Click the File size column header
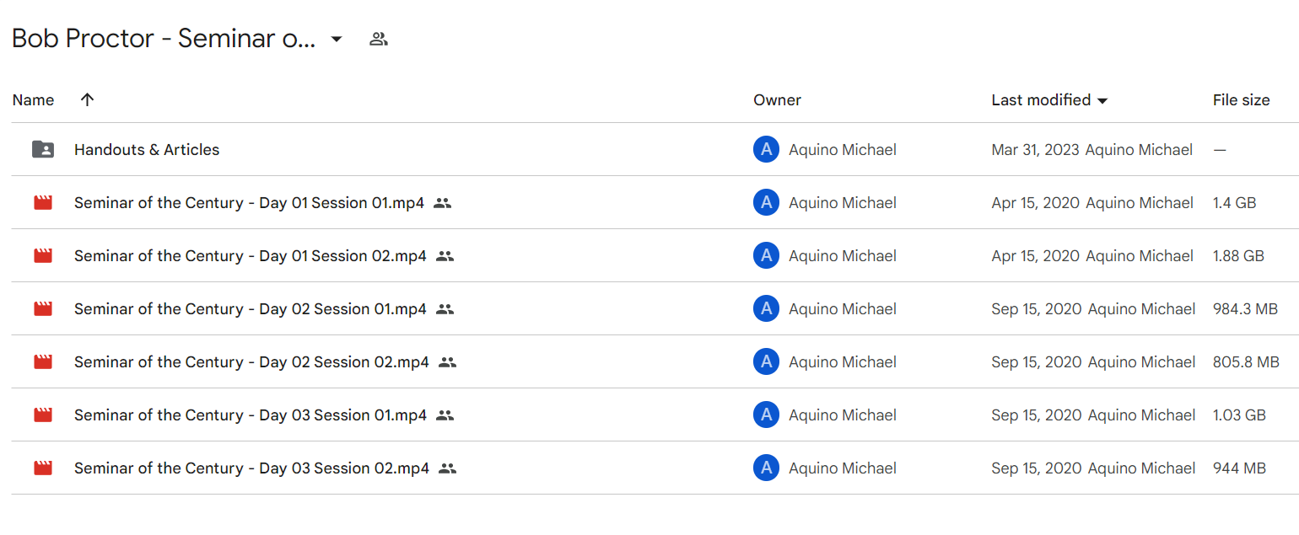Viewport: 1299px width, 535px height. pyautogui.click(x=1241, y=100)
